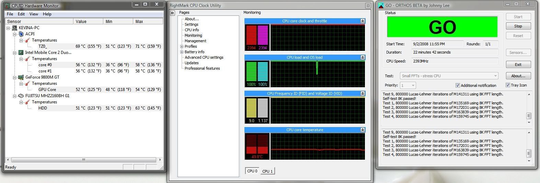
Task: Open the View menu in Hardware Monitor
Action: click(x=34, y=14)
